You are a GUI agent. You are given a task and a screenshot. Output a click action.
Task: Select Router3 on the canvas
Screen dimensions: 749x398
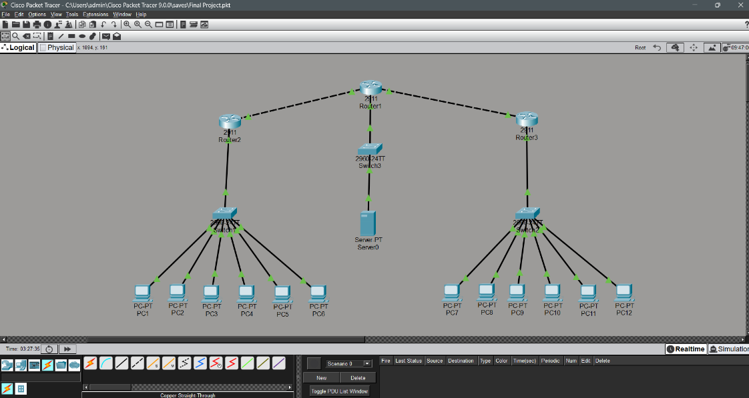(x=527, y=119)
